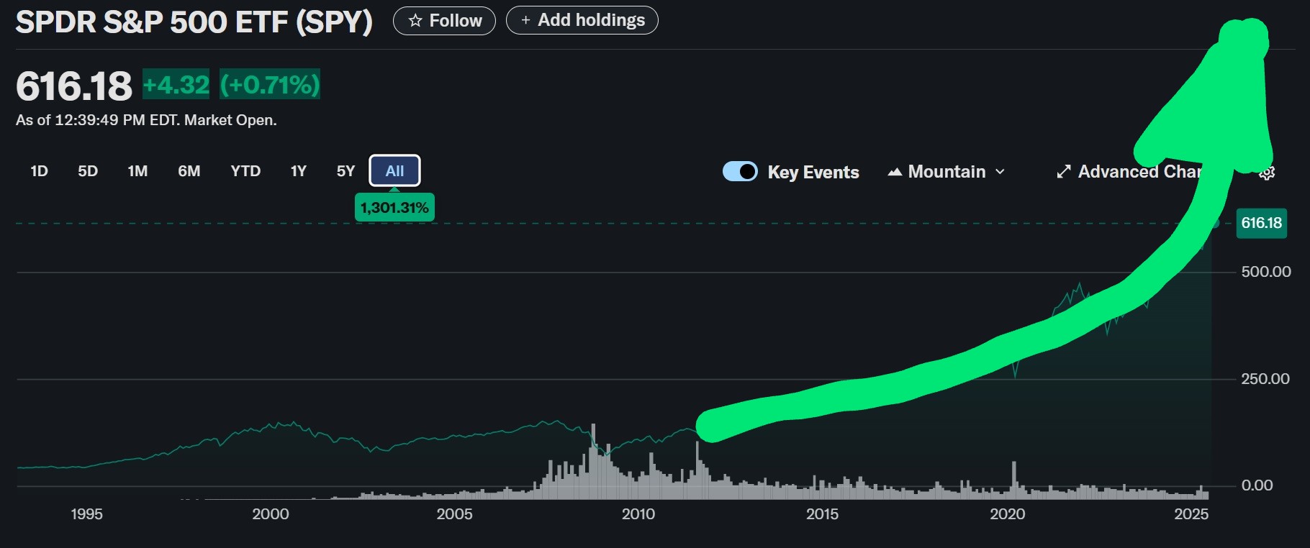
Task: Select the All time range
Action: coord(394,171)
